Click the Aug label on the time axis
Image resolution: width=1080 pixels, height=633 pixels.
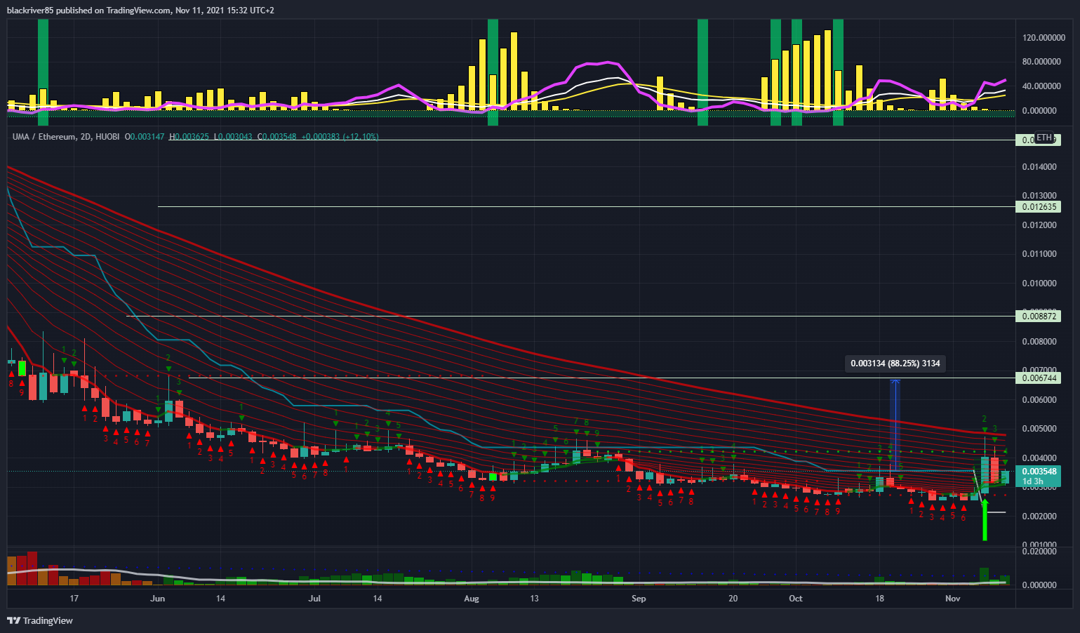(472, 599)
